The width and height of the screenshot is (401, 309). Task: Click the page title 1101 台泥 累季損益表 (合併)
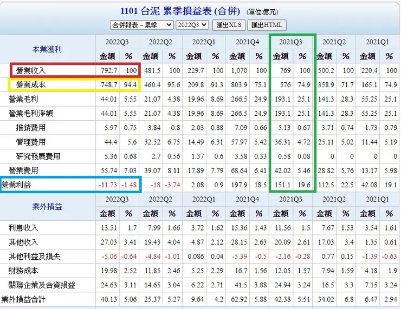[x=180, y=11]
